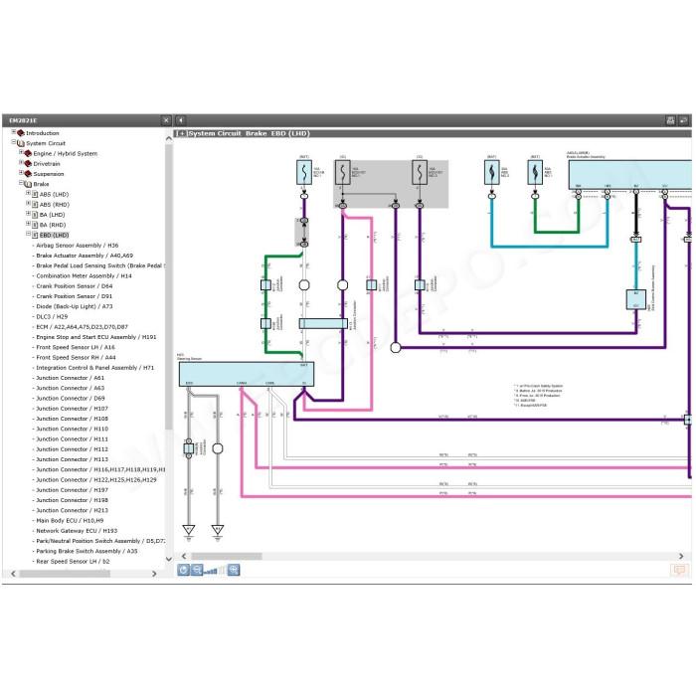Click the diagram horizontal scrollbar right arrow
696x696 pixels.
click(x=681, y=556)
